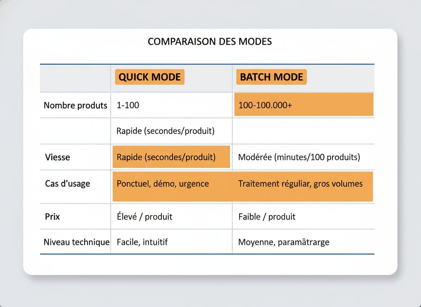Click the Niveau technique row label
421x307 pixels.
point(76,242)
